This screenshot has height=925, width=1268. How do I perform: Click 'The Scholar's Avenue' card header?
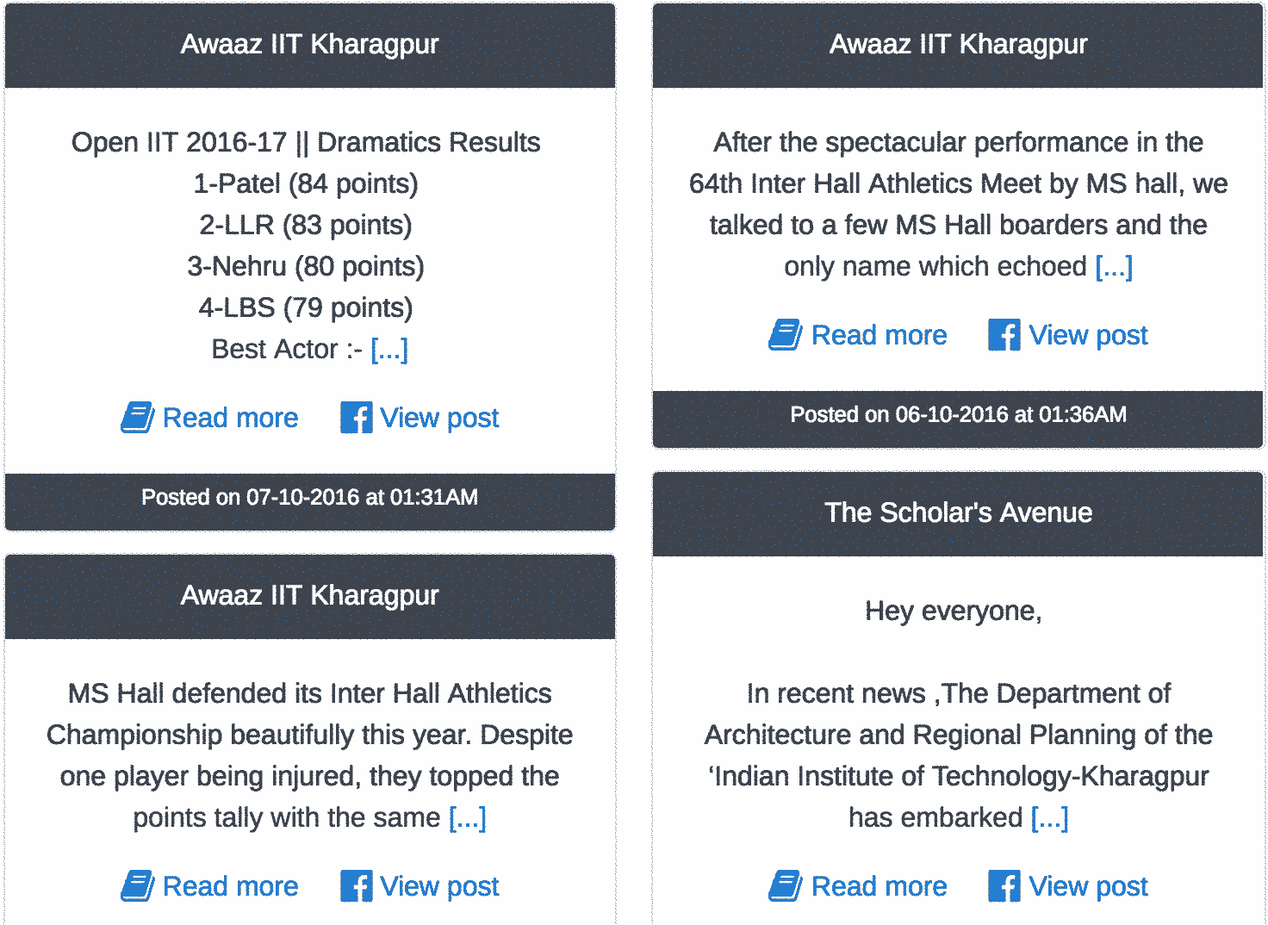pyautogui.click(x=958, y=512)
